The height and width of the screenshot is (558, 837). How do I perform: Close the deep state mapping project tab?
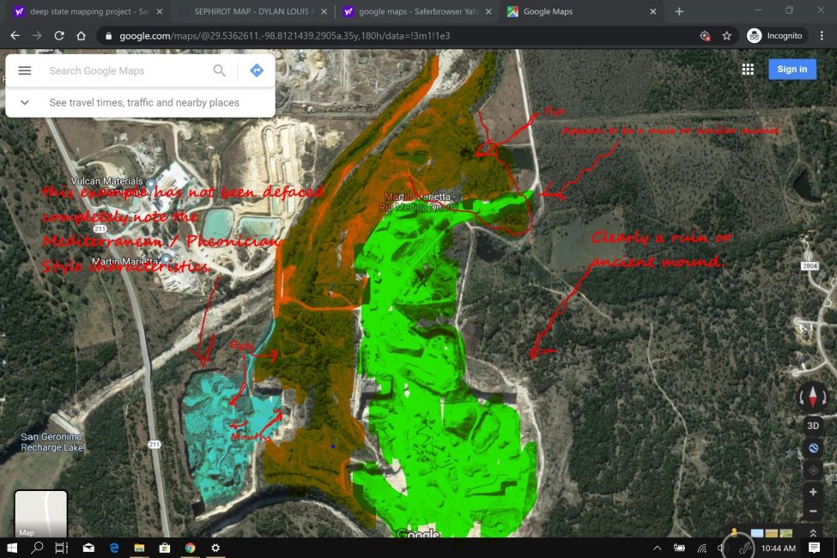(160, 11)
